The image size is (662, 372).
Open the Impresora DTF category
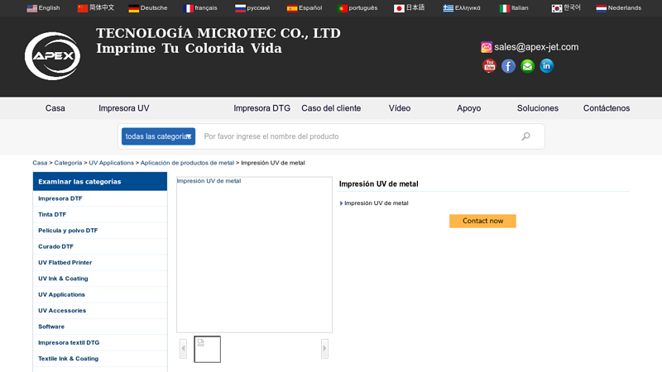[x=60, y=198]
